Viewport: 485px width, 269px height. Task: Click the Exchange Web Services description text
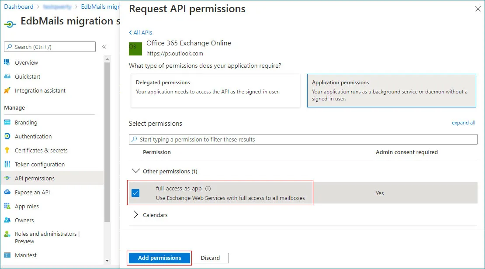[x=230, y=198]
